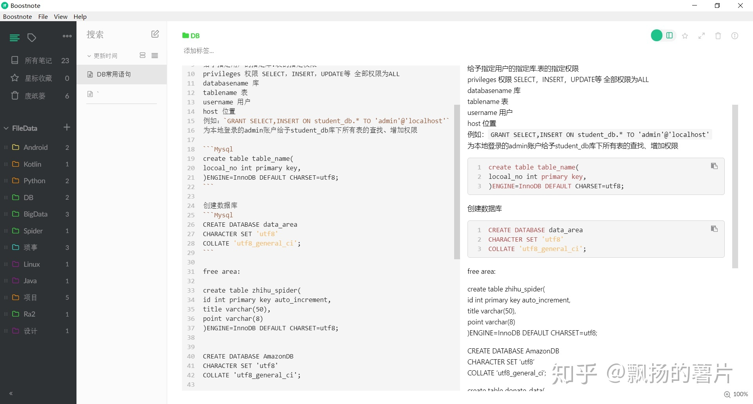Open the untitled second note

(122, 94)
